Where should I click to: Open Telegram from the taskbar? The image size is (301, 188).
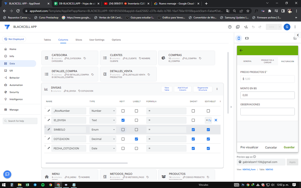tap(35, 185)
